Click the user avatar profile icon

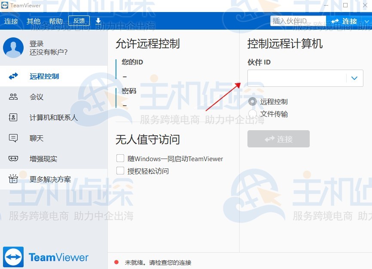pyautogui.click(x=13, y=47)
